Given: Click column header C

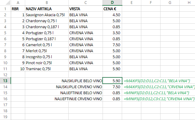Looking at the screenshot, I should 85,3.
